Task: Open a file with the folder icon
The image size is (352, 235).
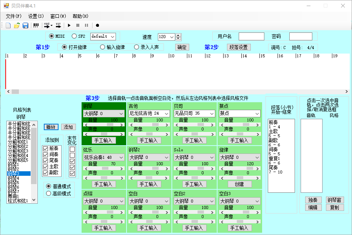Action: tap(17, 25)
